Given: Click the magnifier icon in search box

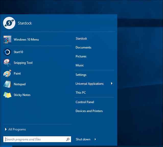Looking at the screenshot, I should (x=68, y=139).
